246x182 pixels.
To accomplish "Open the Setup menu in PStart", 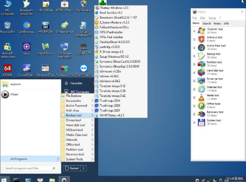I will (212, 18).
